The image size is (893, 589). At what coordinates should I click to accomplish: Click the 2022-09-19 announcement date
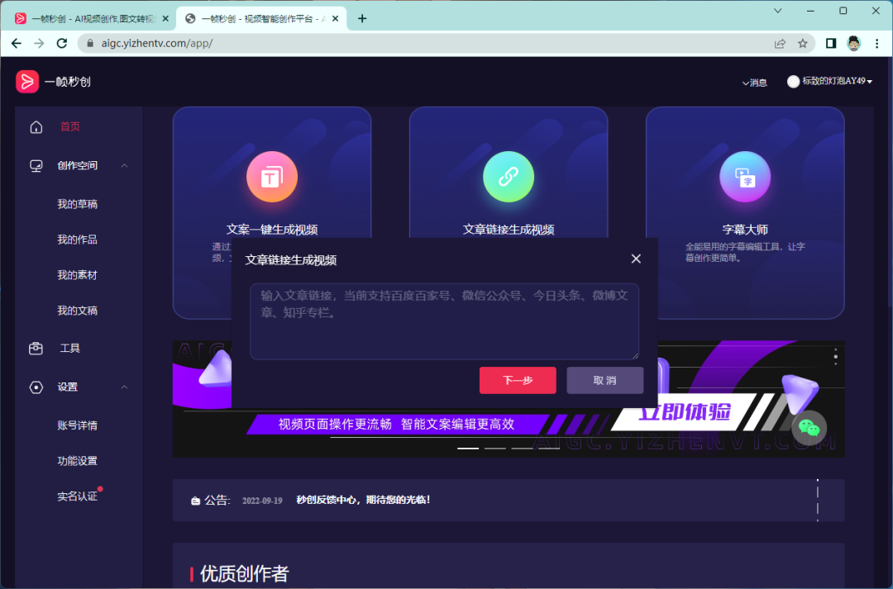coord(262,501)
